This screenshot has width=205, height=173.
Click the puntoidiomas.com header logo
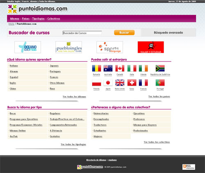[x=38, y=9]
